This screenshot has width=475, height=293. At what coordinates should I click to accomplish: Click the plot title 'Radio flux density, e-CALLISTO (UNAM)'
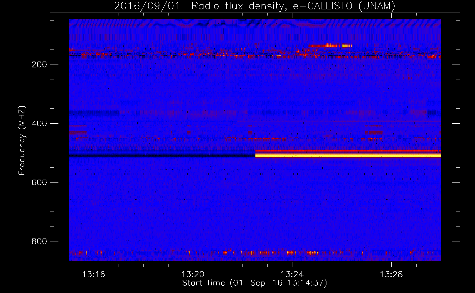(x=293, y=6)
